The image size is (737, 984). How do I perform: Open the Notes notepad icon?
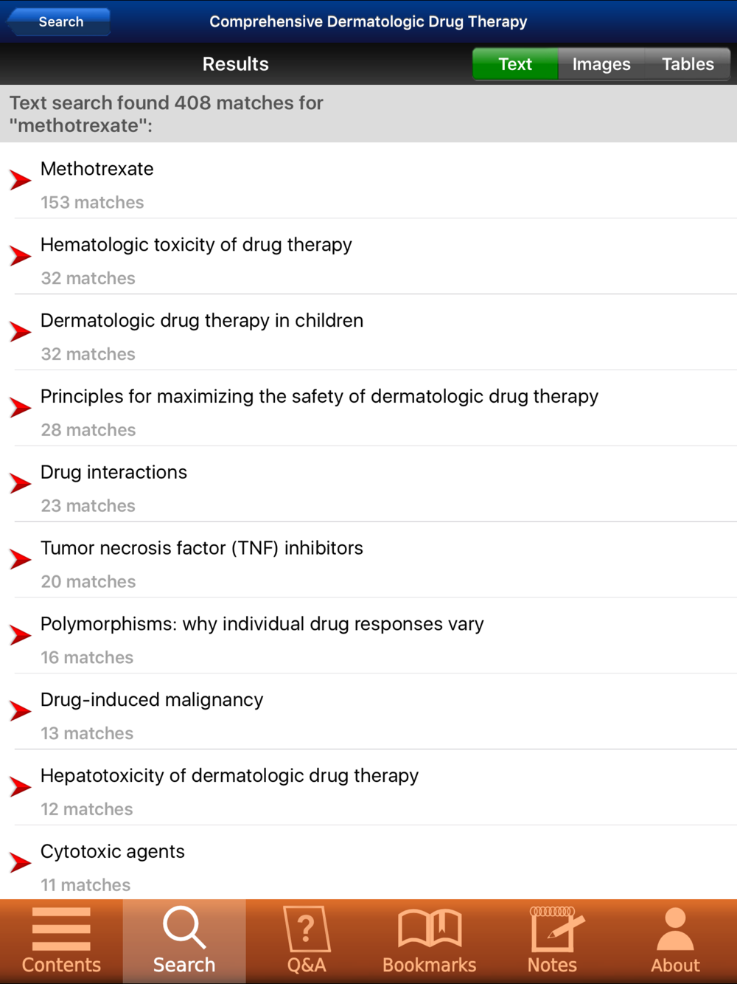click(554, 929)
